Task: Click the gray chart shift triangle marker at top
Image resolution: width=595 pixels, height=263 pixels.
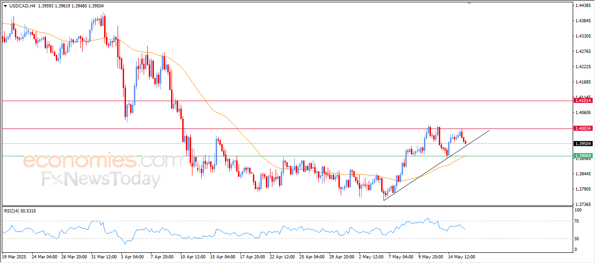Action: click(x=469, y=3)
